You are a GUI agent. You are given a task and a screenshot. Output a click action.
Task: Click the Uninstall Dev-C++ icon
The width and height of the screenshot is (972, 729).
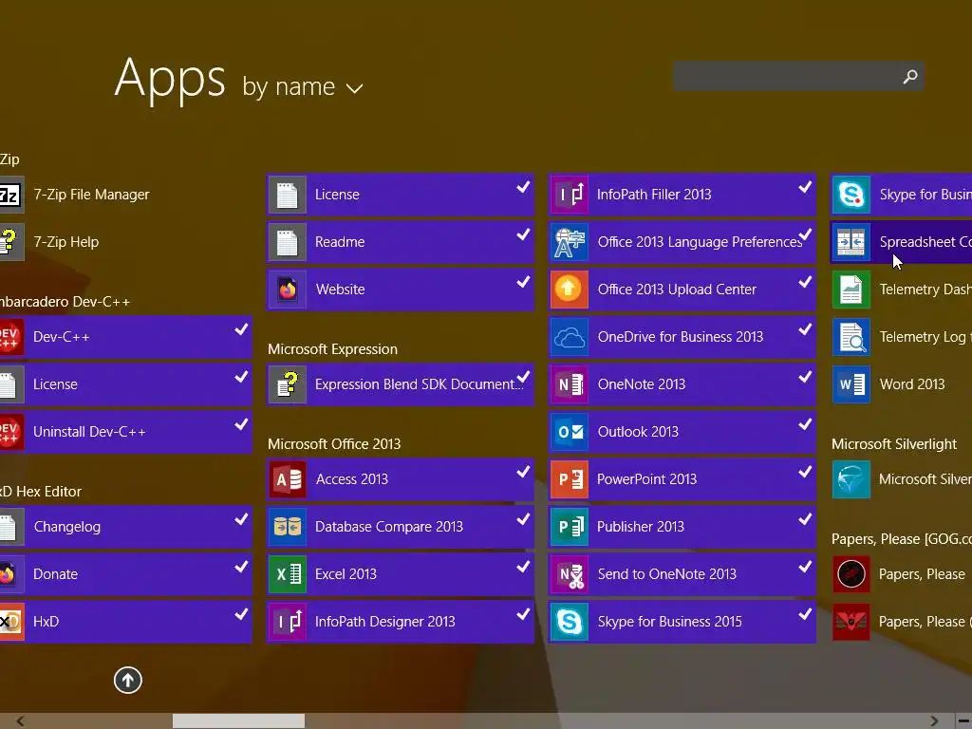11,432
